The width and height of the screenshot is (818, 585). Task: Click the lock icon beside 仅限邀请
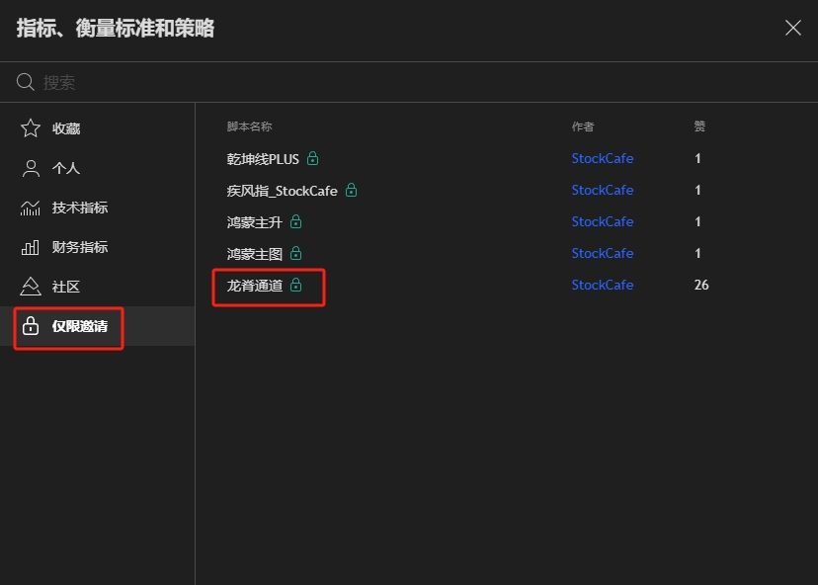[31, 326]
